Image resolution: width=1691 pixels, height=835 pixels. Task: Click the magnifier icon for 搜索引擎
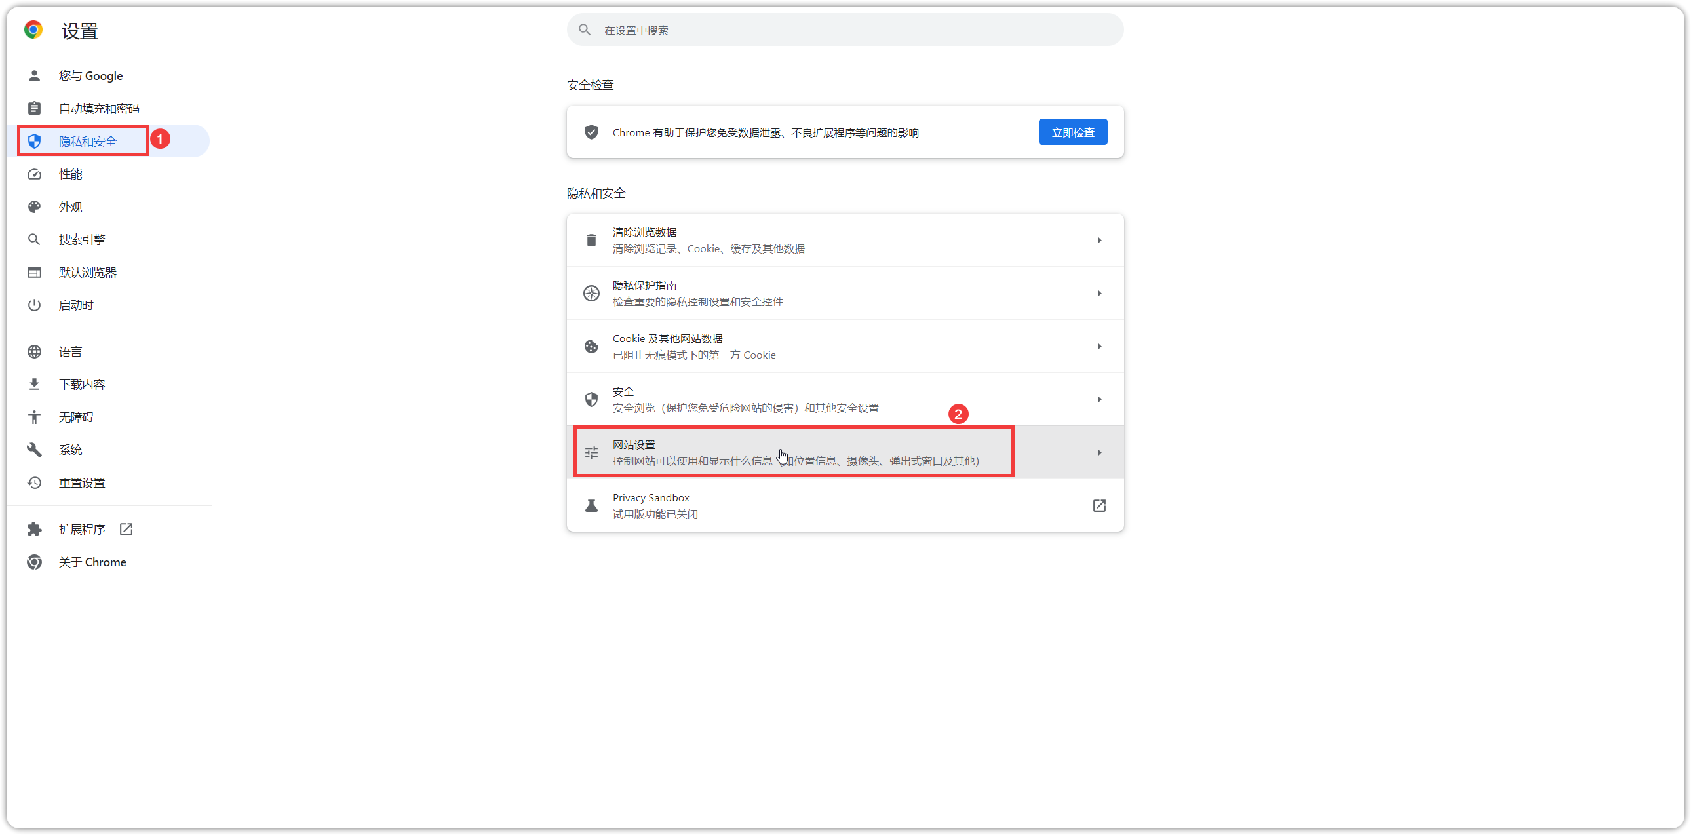(34, 240)
